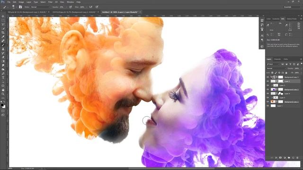Hide the purple Background copy layer

point(267,89)
